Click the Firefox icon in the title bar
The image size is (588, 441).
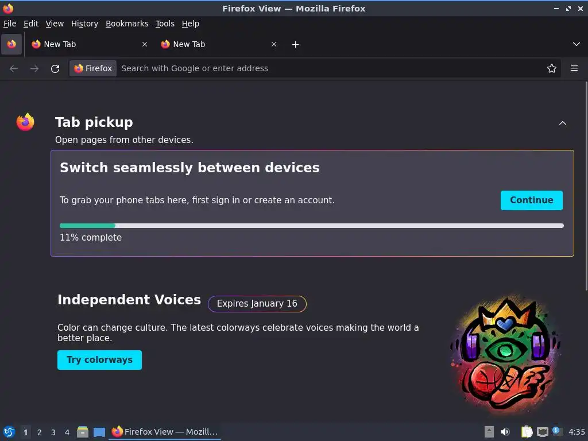(8, 8)
